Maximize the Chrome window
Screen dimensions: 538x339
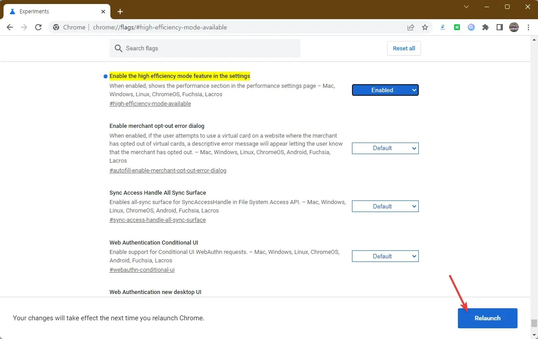point(507,7)
